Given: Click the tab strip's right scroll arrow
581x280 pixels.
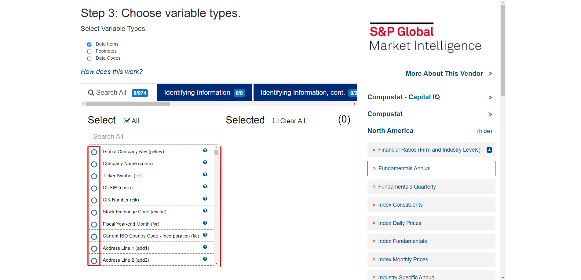Looking at the screenshot, I should point(354,104).
